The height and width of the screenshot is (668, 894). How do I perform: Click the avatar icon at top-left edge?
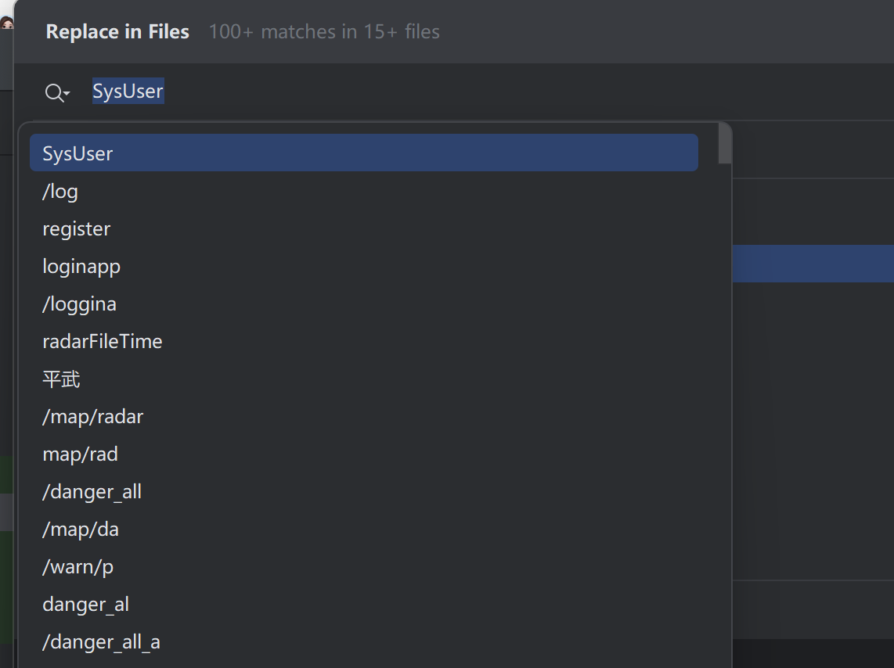point(7,23)
